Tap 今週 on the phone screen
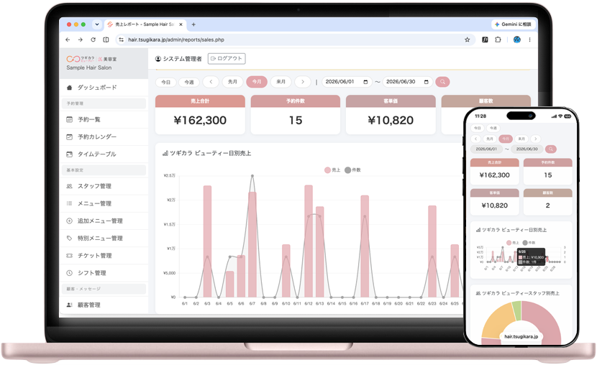Screen dimensions: 597x365 [493, 128]
